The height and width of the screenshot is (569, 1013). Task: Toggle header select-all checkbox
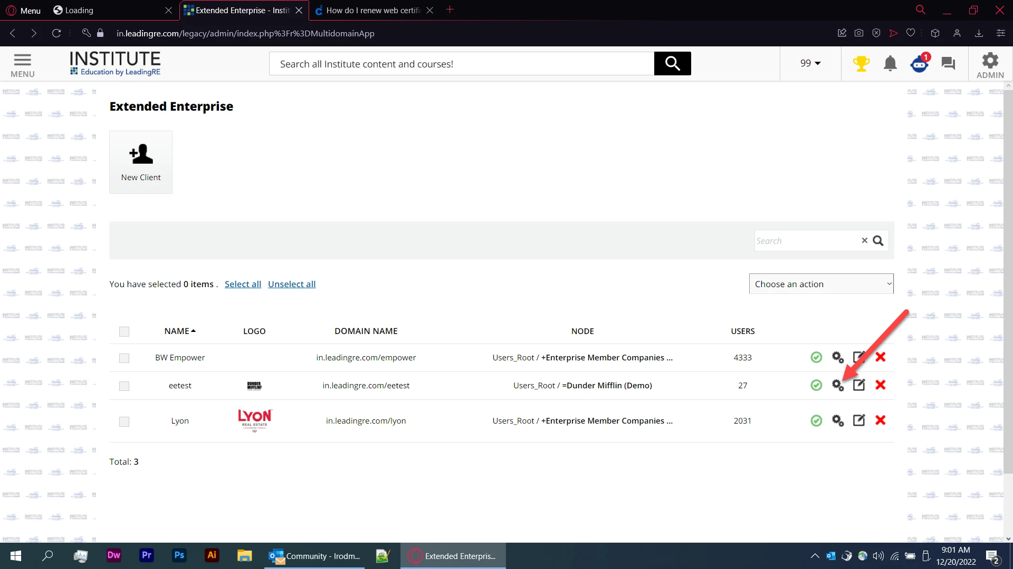[x=124, y=331]
